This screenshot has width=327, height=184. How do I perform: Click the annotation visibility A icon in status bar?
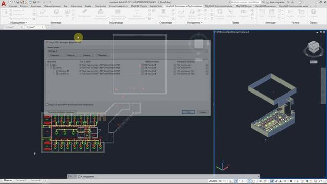pyautogui.click(x=272, y=181)
